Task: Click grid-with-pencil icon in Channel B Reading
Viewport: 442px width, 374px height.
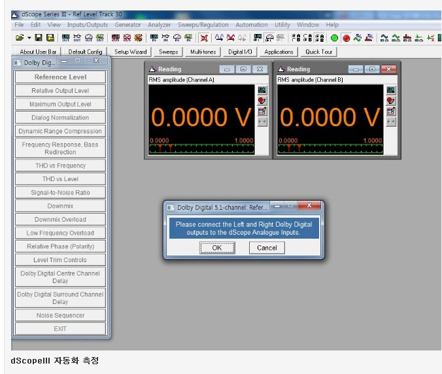Action: click(x=391, y=111)
